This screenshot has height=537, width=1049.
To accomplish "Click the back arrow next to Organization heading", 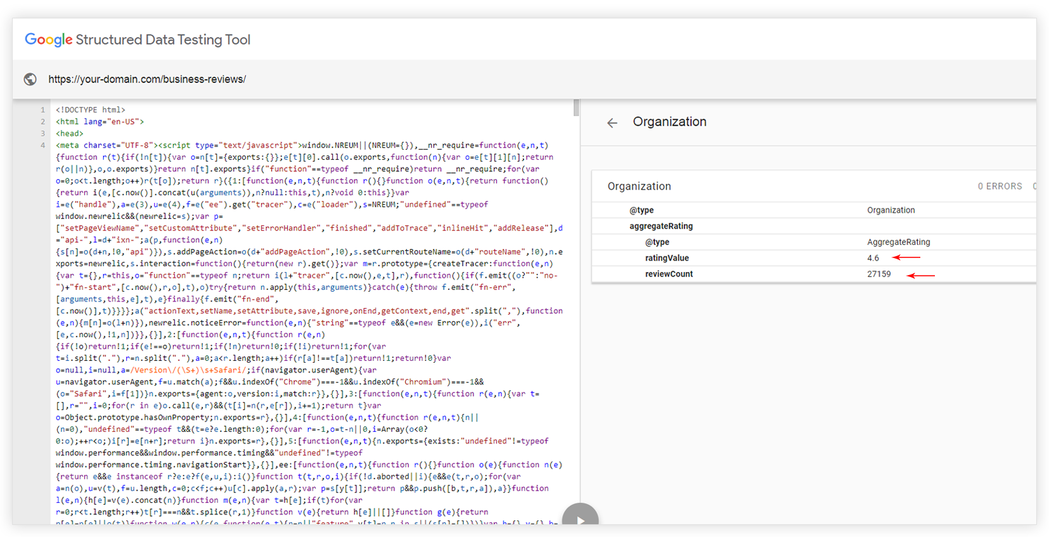I will point(612,123).
